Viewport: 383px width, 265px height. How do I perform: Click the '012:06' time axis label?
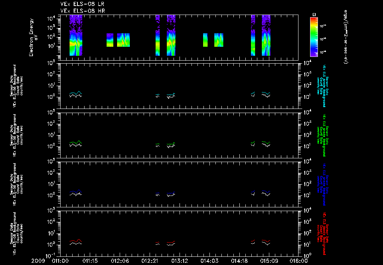(x=120, y=261)
